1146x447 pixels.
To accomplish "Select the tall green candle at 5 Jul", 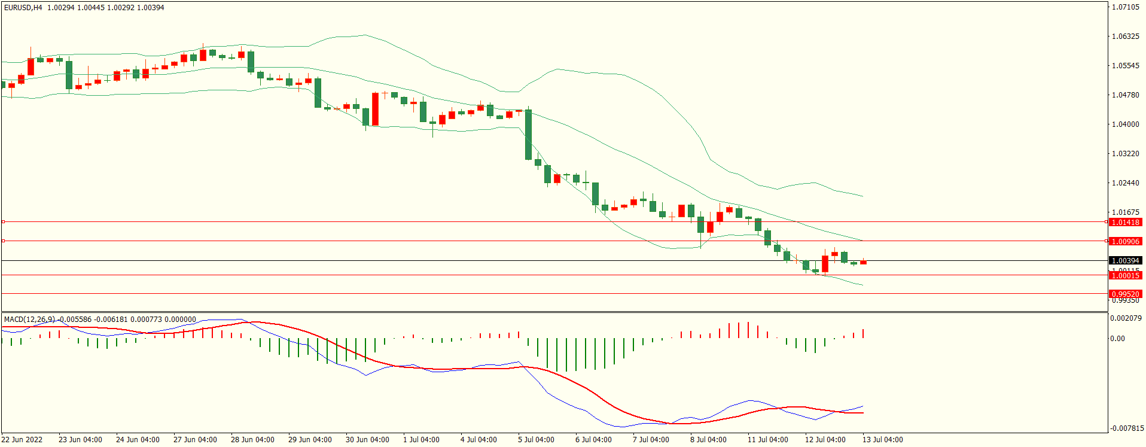I will click(x=528, y=135).
